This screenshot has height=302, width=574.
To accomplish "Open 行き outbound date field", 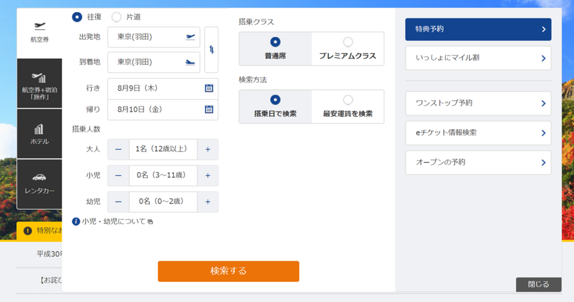I will click(x=163, y=88).
